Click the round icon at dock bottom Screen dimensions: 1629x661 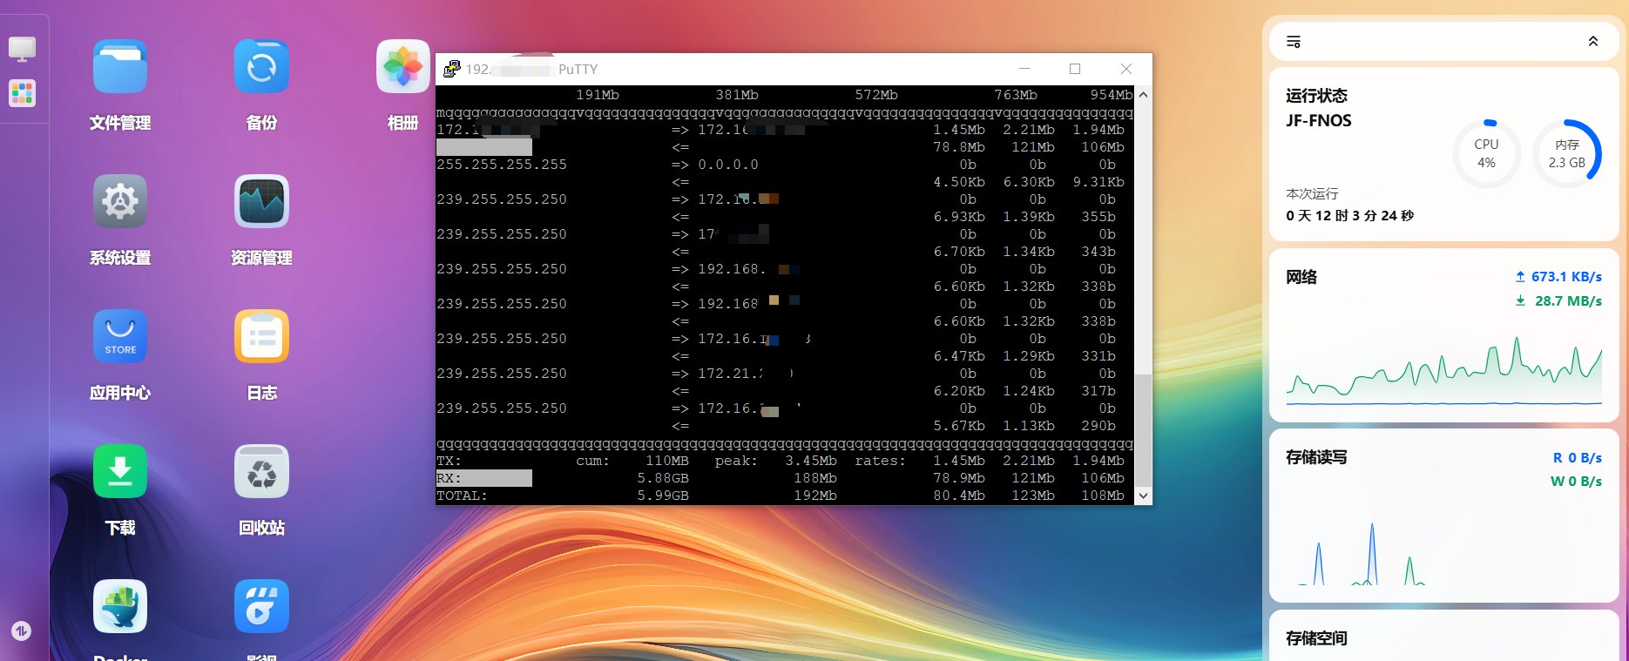tap(22, 631)
